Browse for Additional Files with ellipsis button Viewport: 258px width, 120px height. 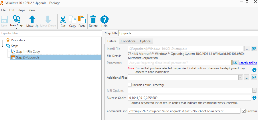point(247,78)
